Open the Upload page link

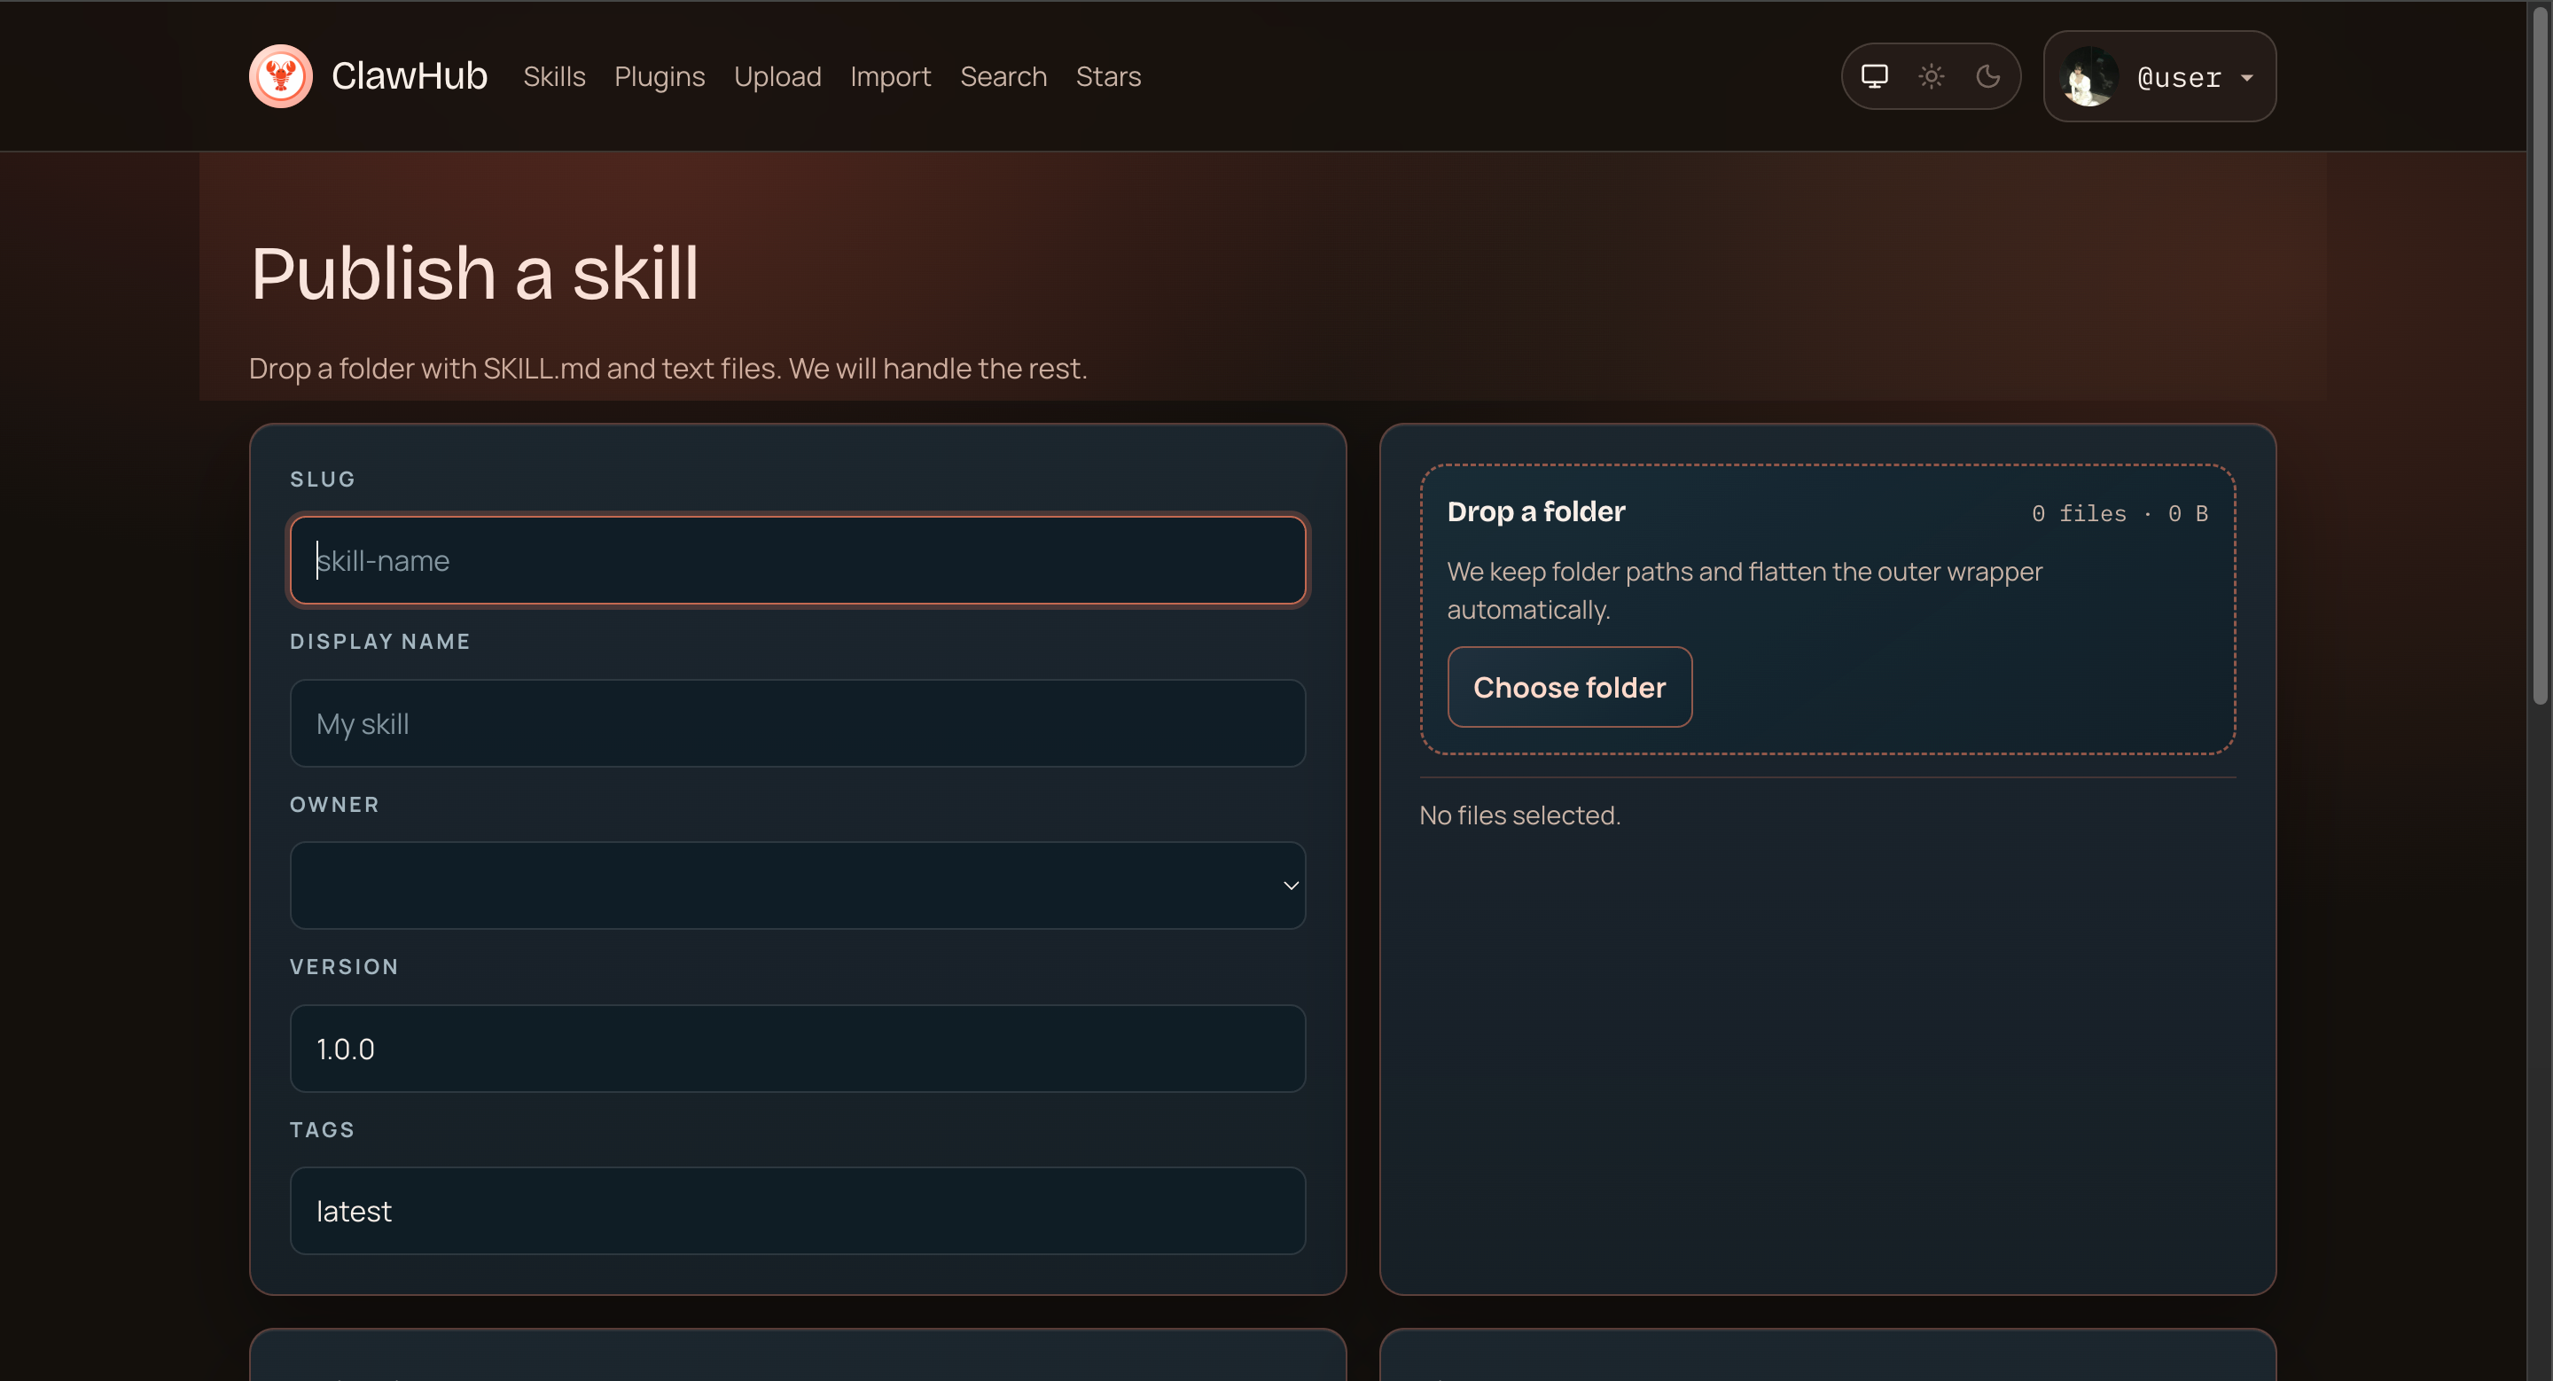777,76
